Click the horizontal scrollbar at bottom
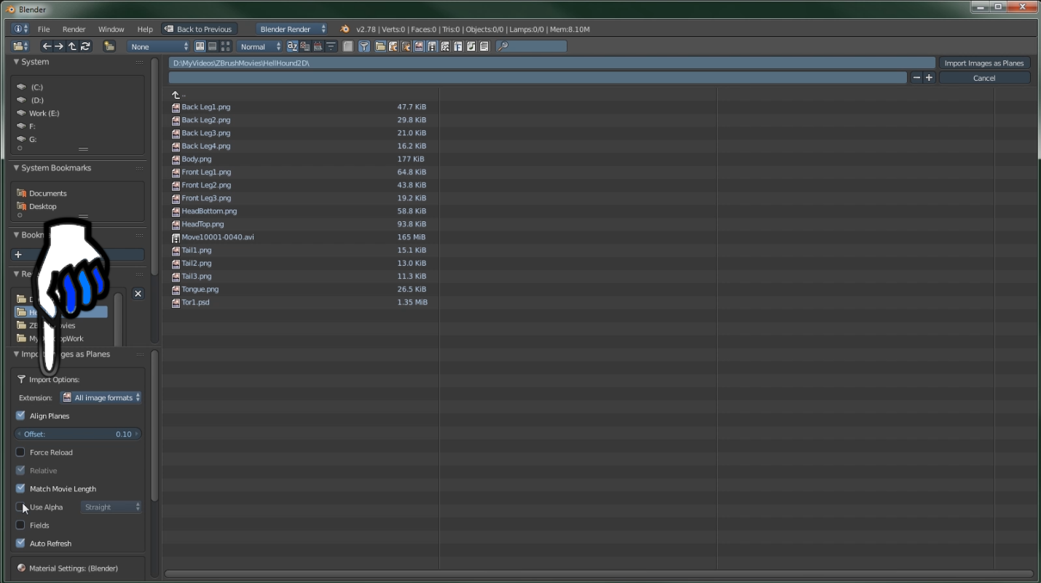1041x583 pixels. tap(597, 574)
